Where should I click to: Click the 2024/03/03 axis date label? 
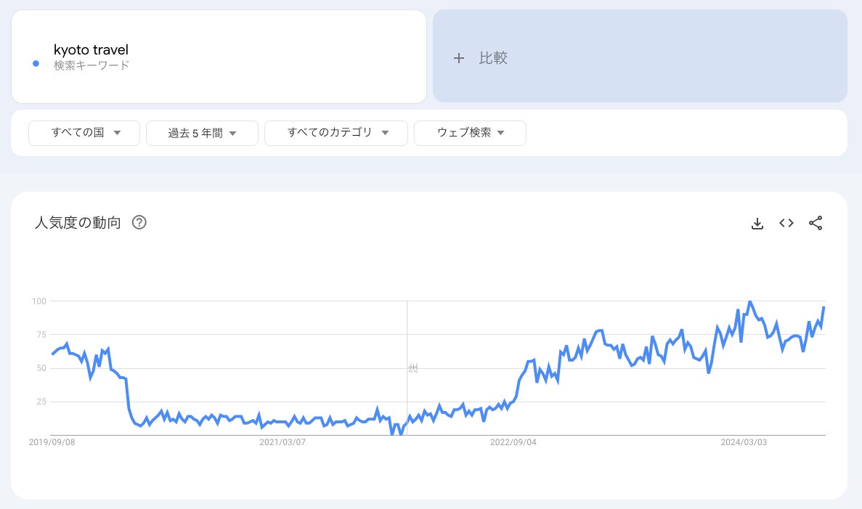point(742,441)
